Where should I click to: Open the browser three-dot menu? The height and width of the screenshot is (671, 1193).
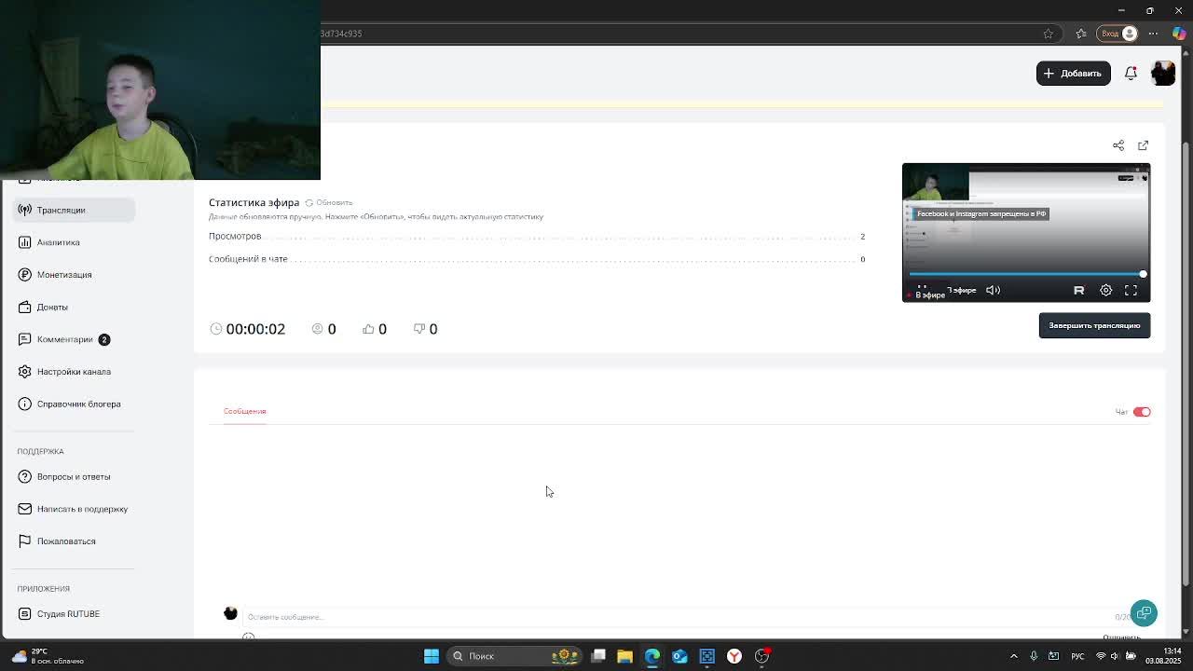[x=1154, y=34]
